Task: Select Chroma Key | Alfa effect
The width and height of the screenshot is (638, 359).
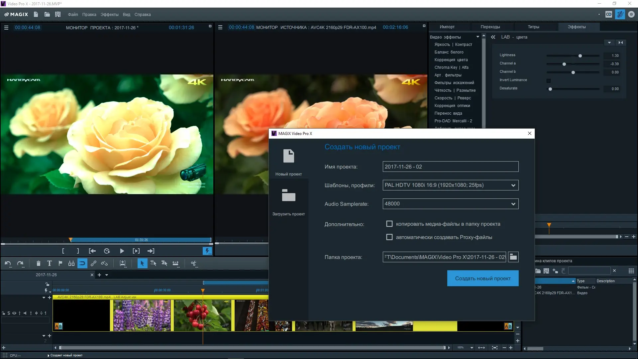Action: pos(451,67)
